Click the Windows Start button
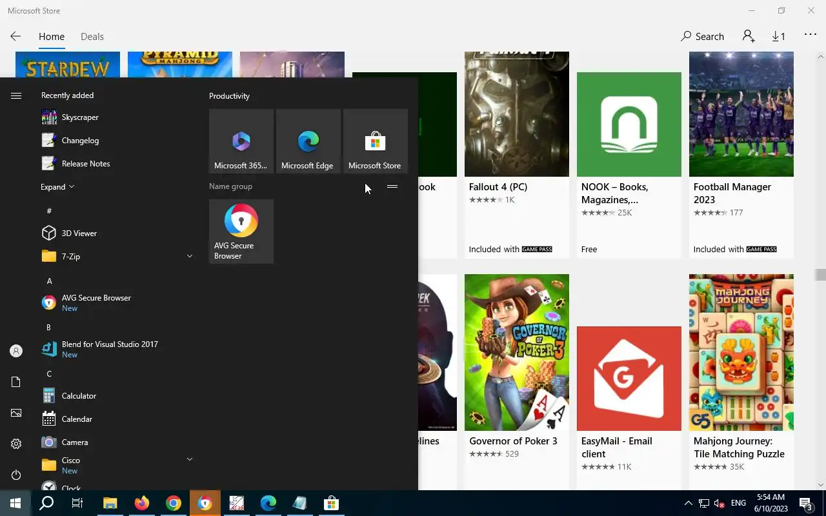Image resolution: width=826 pixels, height=516 pixels. pos(15,503)
